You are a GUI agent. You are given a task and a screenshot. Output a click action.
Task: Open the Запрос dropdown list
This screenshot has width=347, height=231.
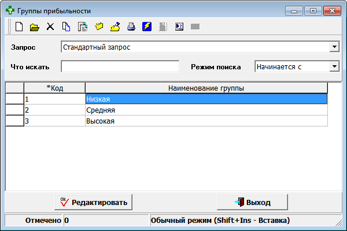pos(334,47)
